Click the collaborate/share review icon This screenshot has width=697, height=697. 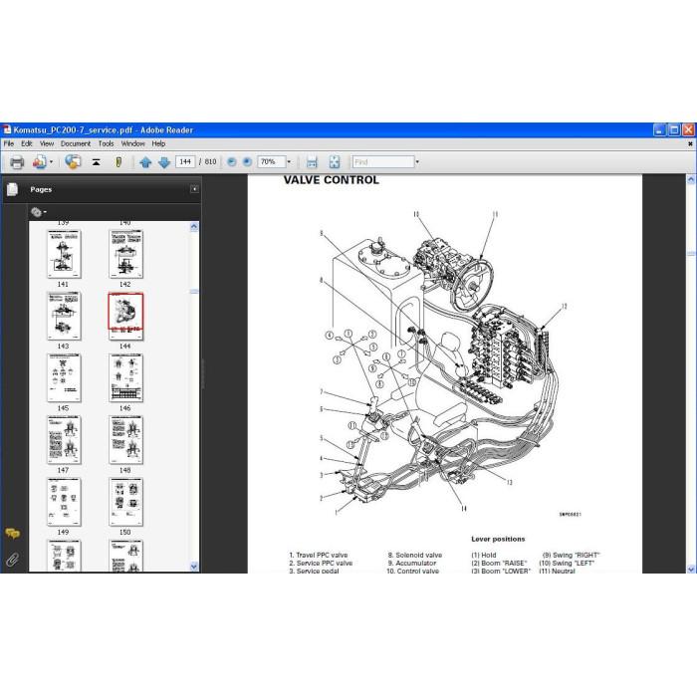coord(73,161)
